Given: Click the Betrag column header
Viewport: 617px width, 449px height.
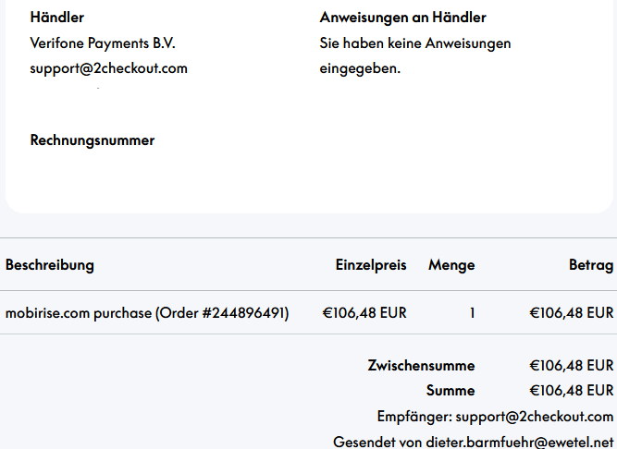Looking at the screenshot, I should tap(590, 265).
